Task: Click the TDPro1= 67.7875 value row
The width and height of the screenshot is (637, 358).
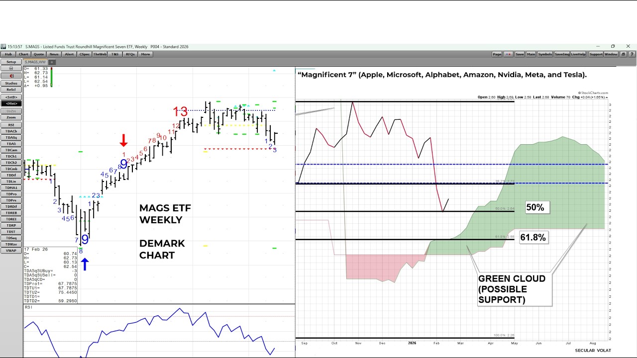Action: pyautogui.click(x=50, y=284)
